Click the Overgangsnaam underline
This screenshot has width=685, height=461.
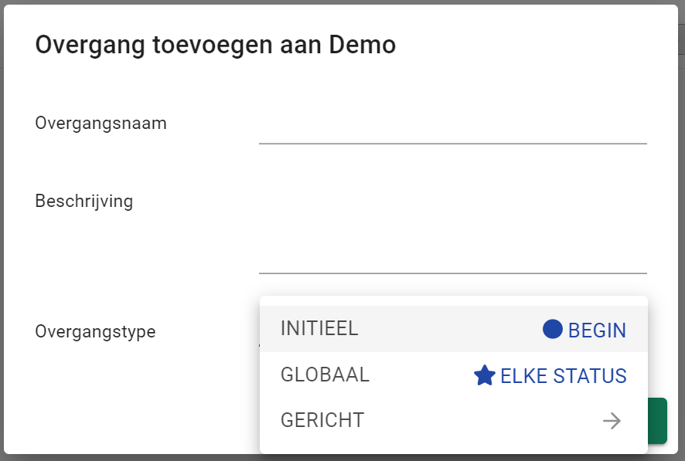452,144
